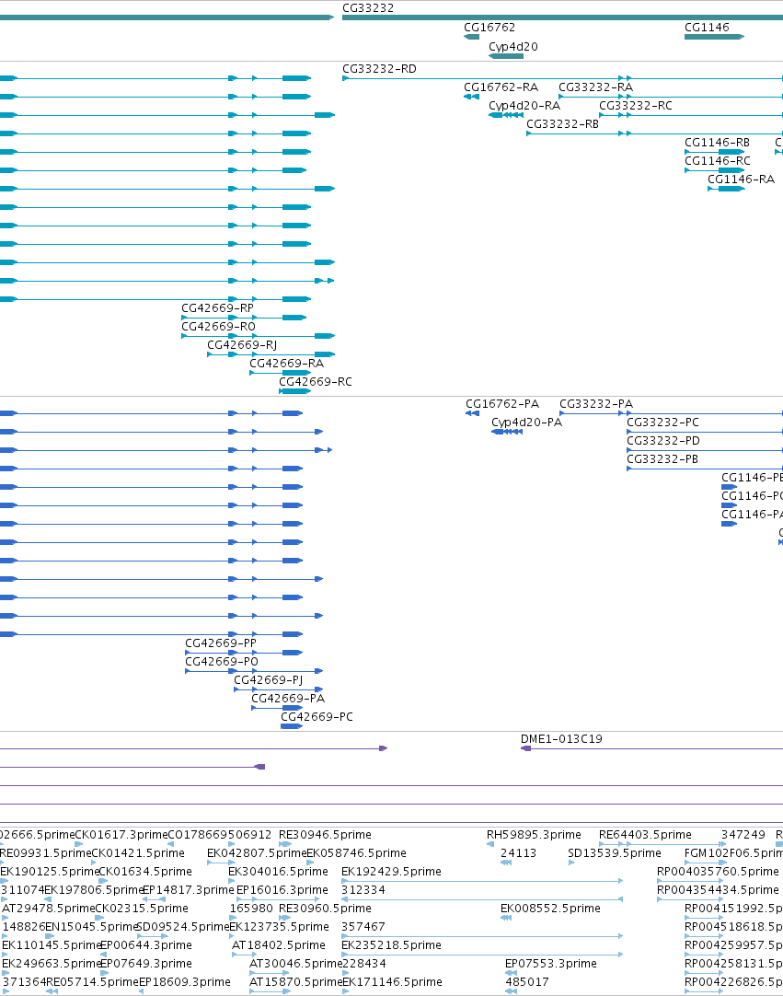Open transcript Cyp4d20-RA
This screenshot has height=996, width=783.
coord(524,106)
